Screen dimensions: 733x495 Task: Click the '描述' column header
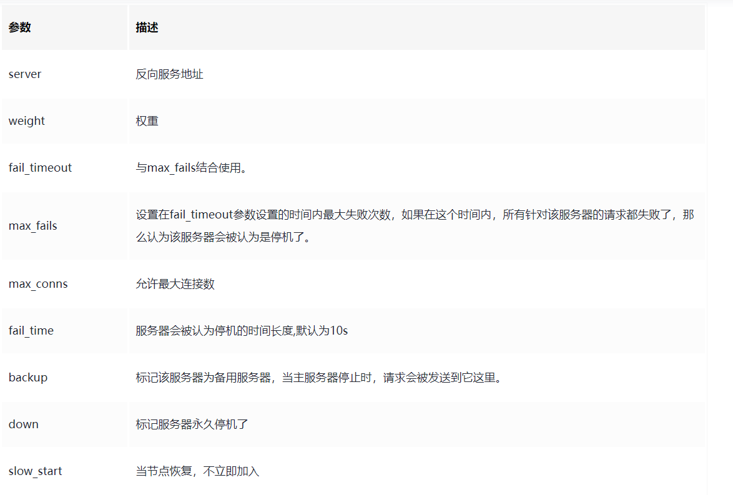tap(417, 27)
